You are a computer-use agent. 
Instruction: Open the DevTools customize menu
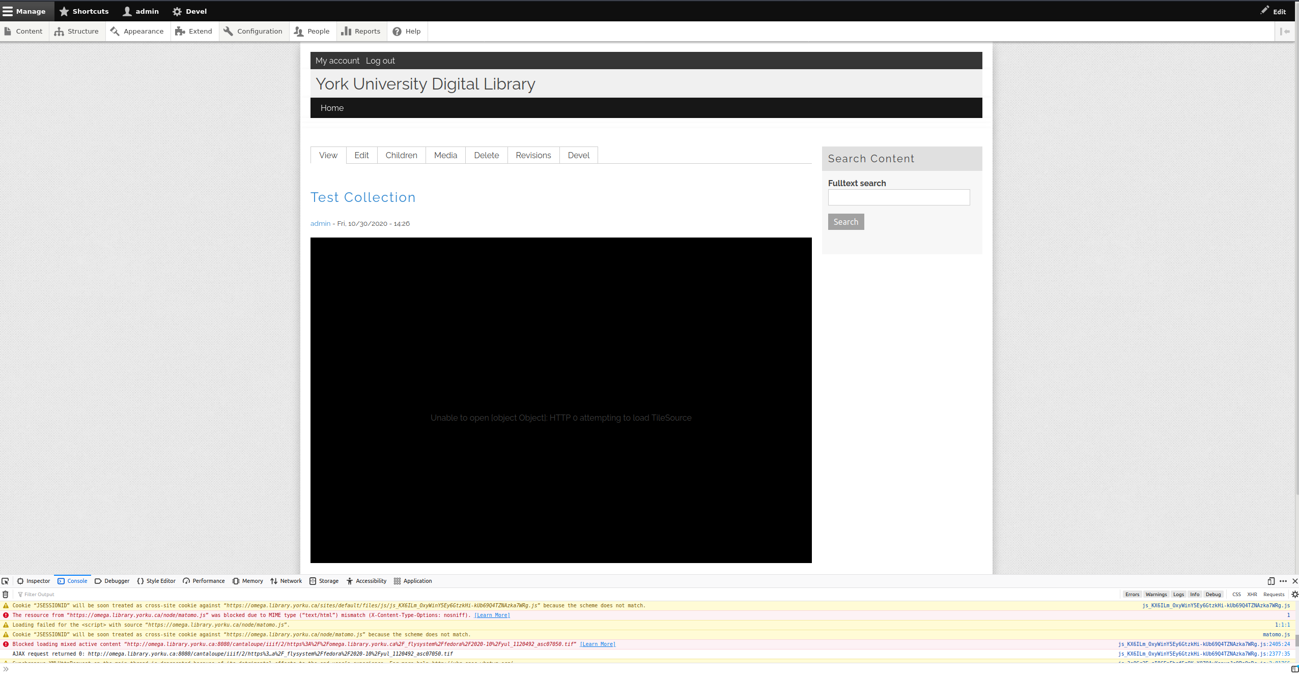click(1282, 581)
